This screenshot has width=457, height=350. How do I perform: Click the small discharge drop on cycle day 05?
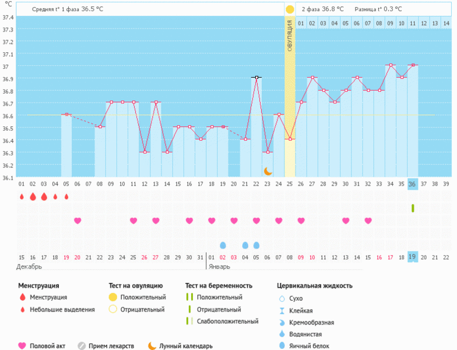click(x=66, y=196)
